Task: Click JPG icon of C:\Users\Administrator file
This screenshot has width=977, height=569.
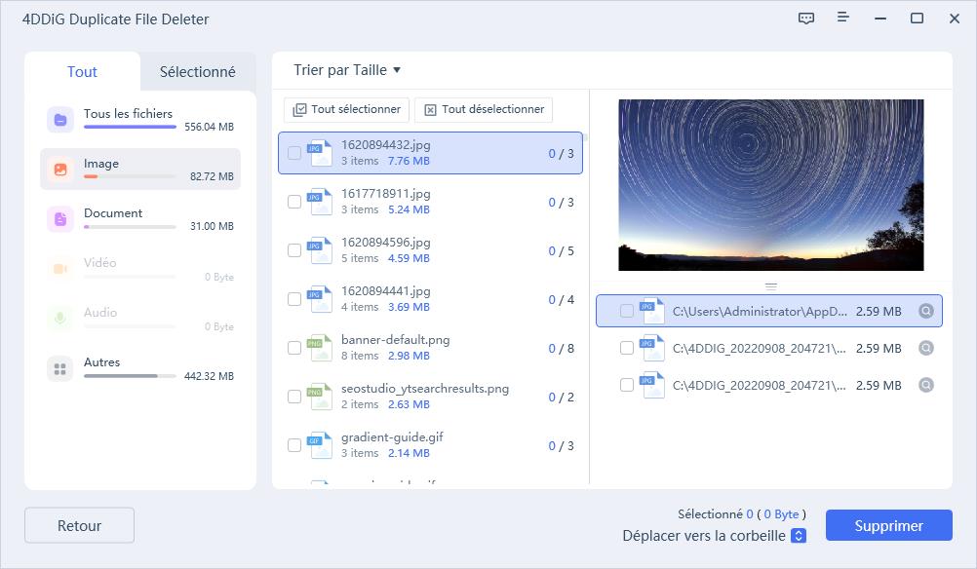Action: click(652, 311)
